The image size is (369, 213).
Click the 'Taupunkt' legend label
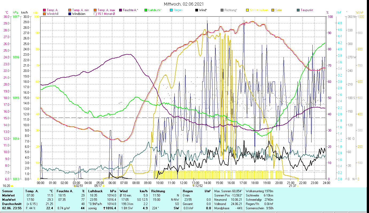click(x=307, y=10)
